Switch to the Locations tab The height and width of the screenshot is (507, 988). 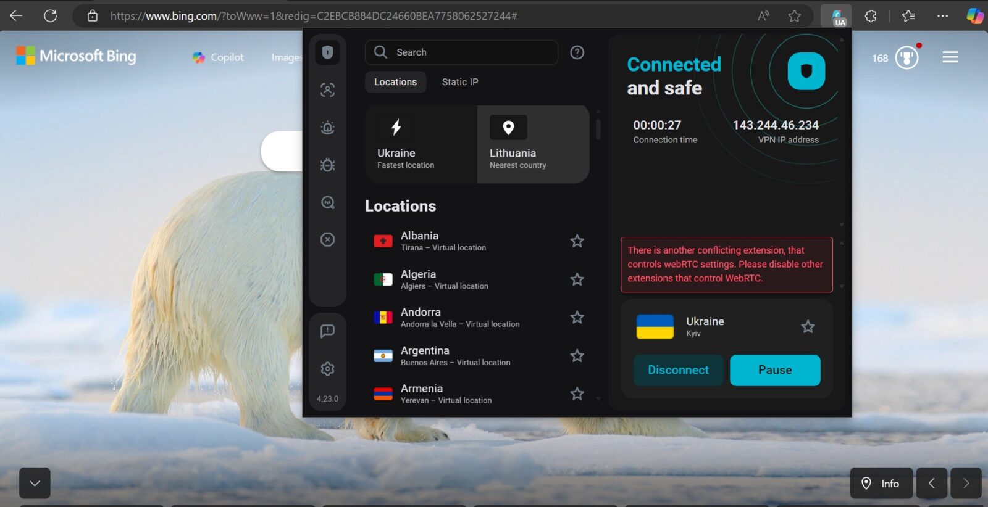395,82
